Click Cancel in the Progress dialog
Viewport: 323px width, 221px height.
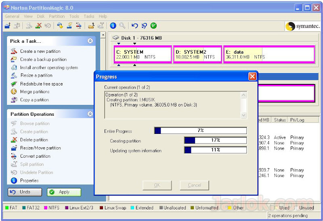[195, 185]
